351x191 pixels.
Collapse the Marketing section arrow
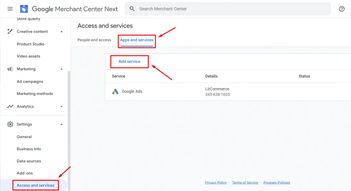pyautogui.click(x=61, y=69)
